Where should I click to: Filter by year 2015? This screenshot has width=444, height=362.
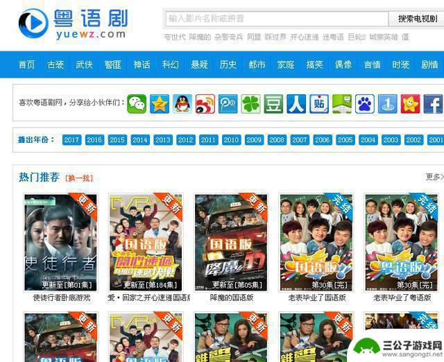click(x=117, y=139)
